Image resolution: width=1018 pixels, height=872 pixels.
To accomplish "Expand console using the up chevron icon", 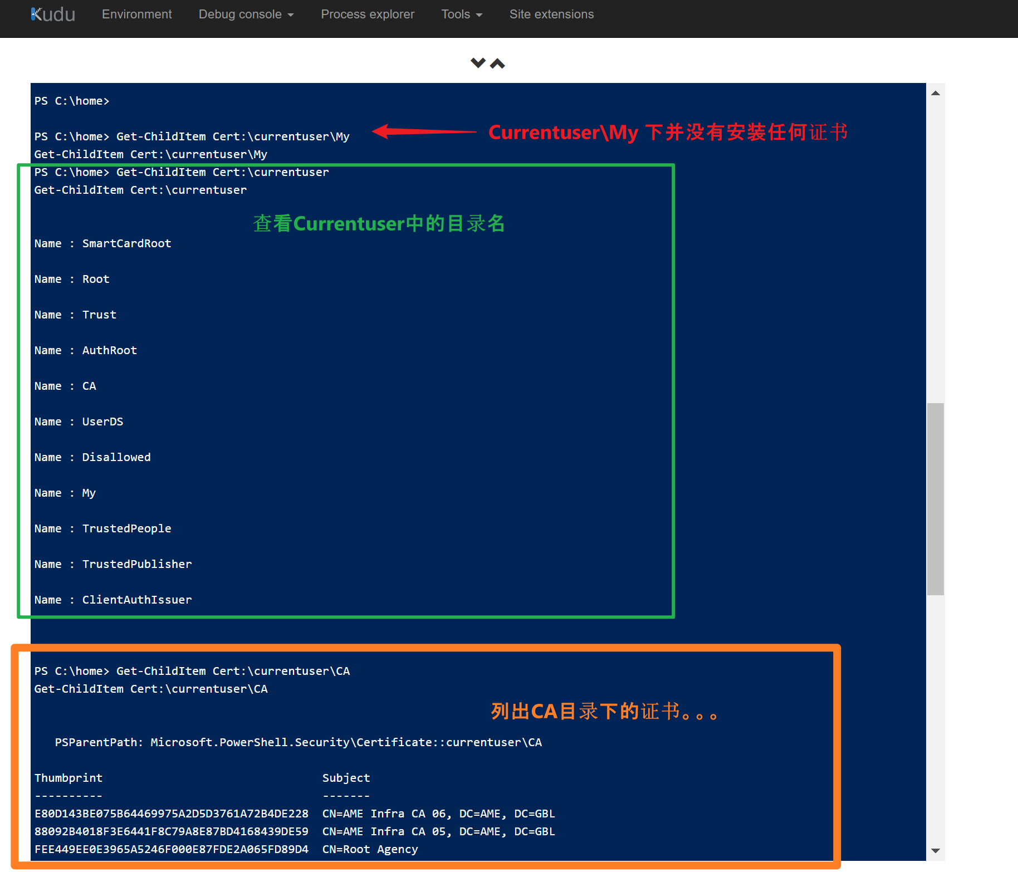I will 497,64.
